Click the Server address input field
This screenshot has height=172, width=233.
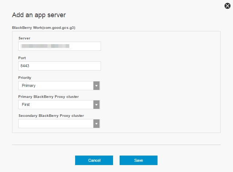coord(59,46)
